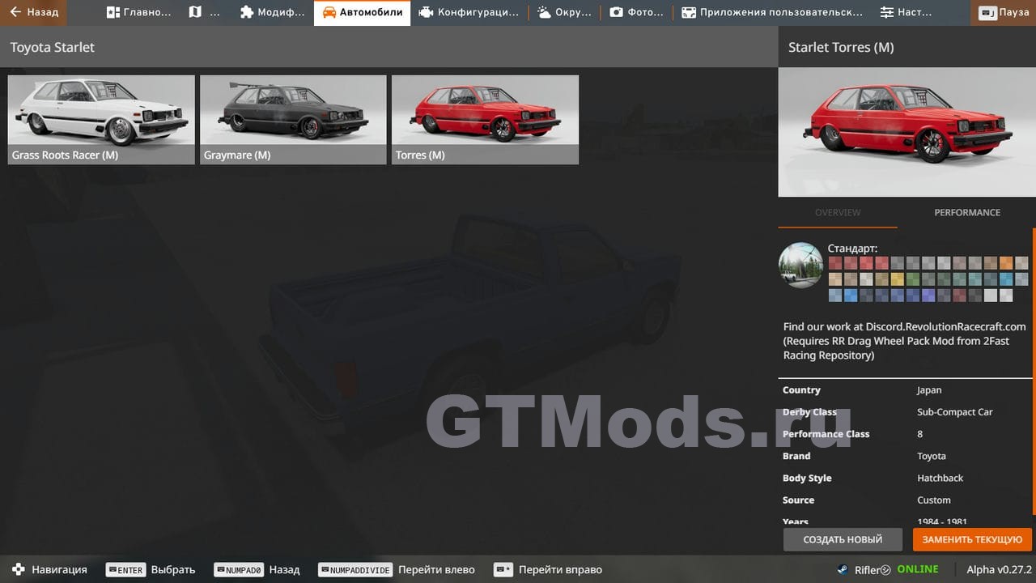The height and width of the screenshot is (583, 1036).
Task: Pick the first red swatch in top row
Action: 835,263
